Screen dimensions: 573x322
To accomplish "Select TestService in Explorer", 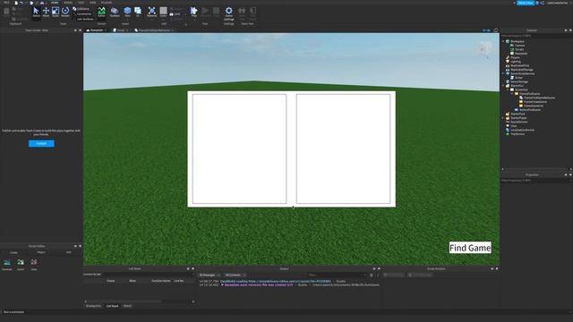I will pyautogui.click(x=517, y=133).
